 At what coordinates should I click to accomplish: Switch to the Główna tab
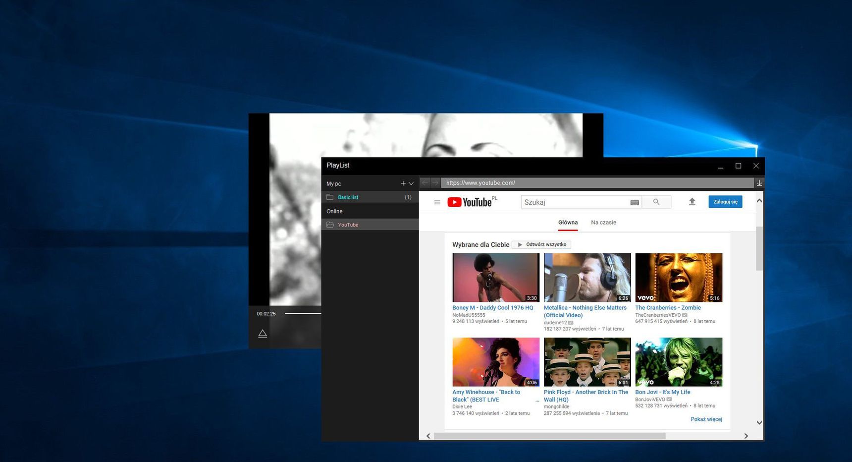pos(568,223)
